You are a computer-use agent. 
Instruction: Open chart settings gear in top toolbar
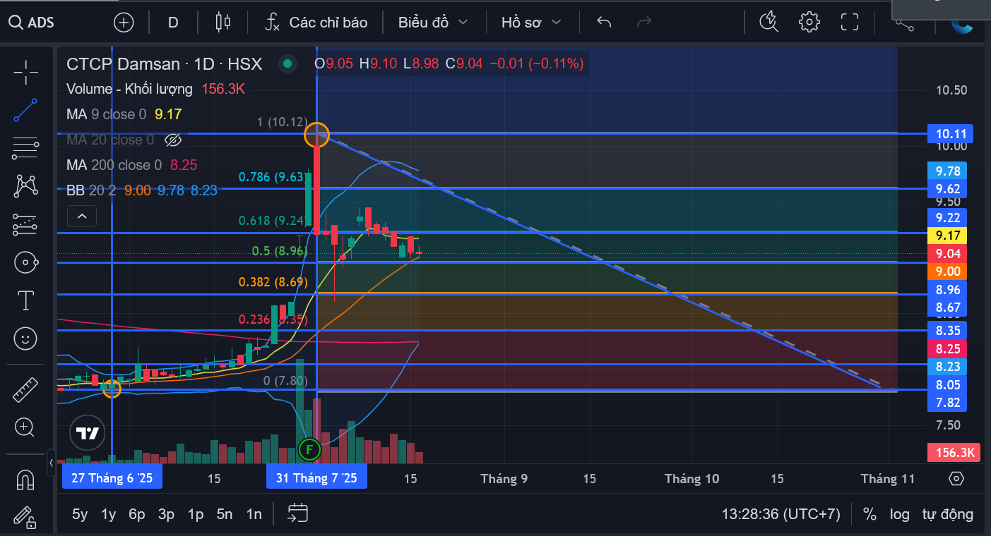[809, 23]
